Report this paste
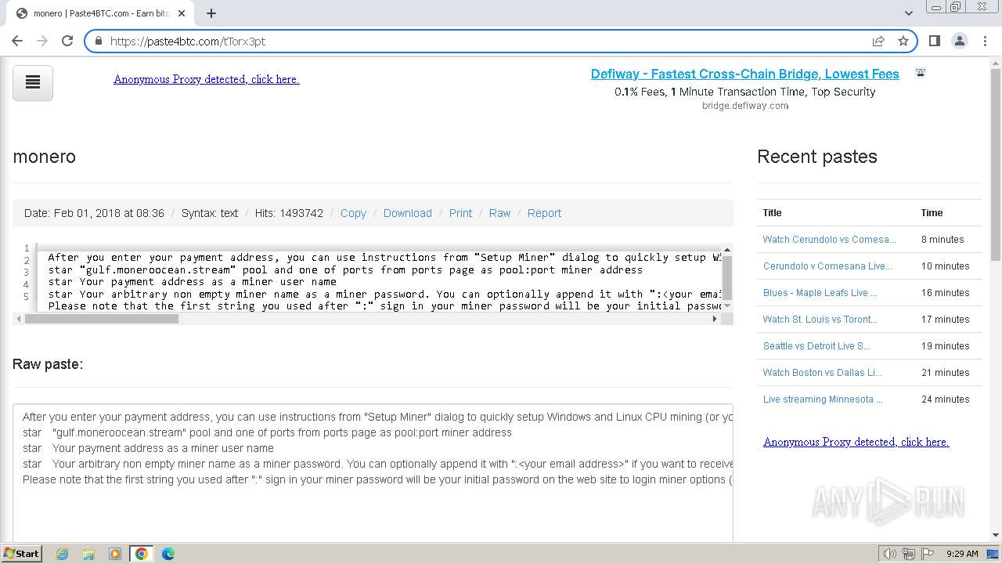This screenshot has height=564, width=1002. tap(544, 213)
